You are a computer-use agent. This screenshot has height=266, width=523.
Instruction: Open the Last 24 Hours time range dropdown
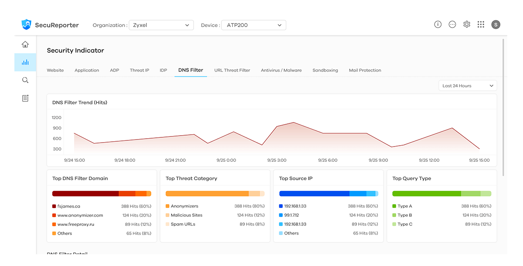pyautogui.click(x=468, y=86)
